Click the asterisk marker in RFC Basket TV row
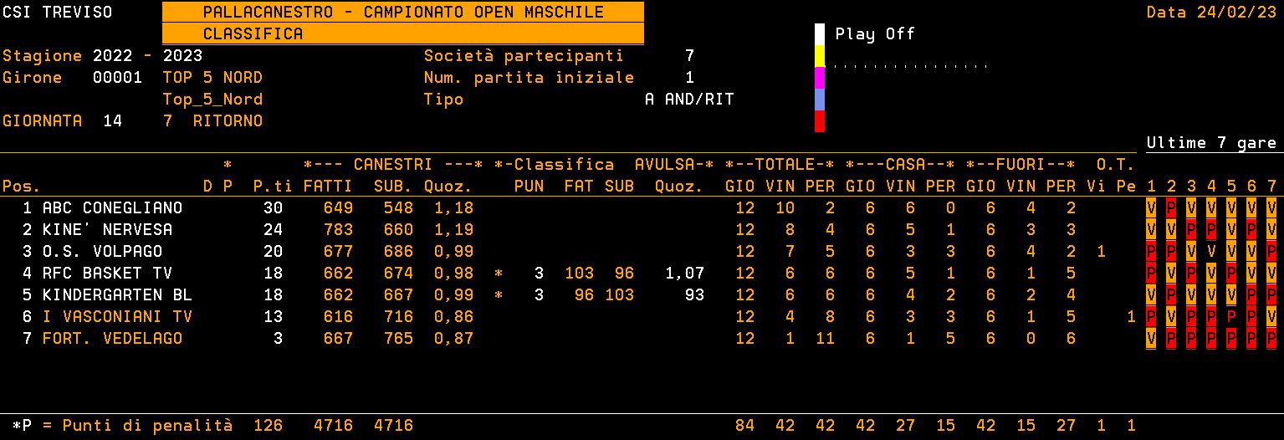Image resolution: width=1284 pixels, height=440 pixels. [x=499, y=274]
